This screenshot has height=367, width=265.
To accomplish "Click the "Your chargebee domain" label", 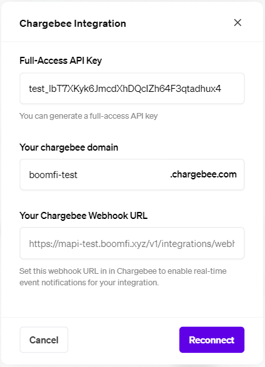I will (x=69, y=147).
